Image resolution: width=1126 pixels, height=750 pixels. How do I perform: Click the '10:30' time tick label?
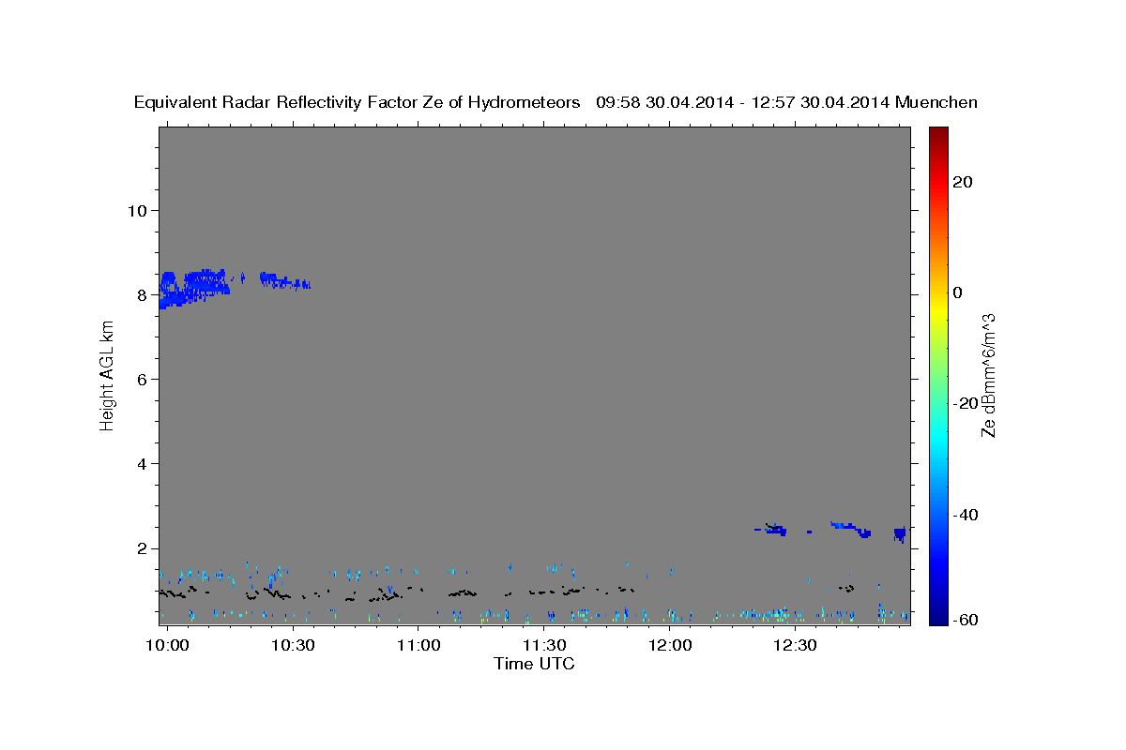pos(293,645)
